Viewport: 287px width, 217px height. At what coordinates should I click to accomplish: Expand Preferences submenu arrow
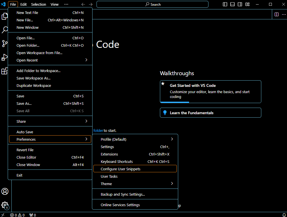coord(86,139)
